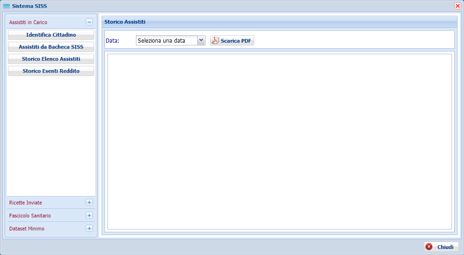Show Storico Esenti Reddito
The image size is (464, 255).
pos(51,71)
